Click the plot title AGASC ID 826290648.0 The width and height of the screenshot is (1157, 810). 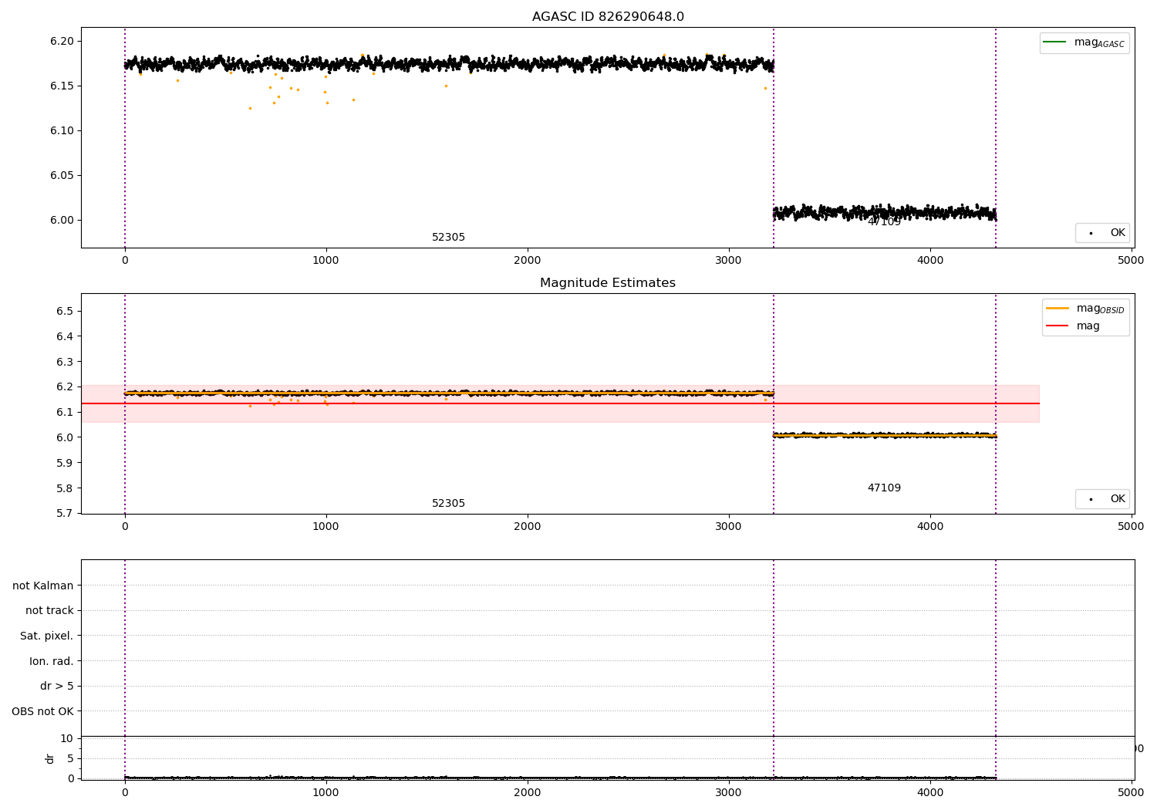(x=608, y=17)
